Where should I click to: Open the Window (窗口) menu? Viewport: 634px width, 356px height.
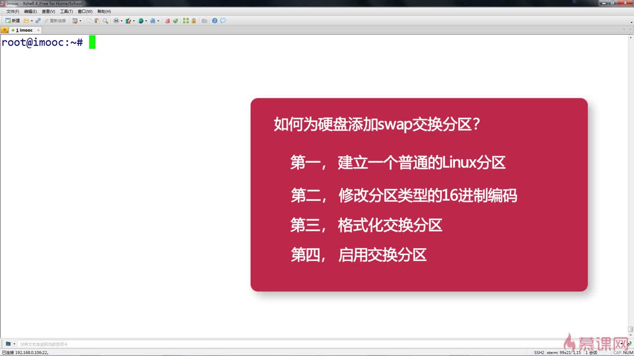(x=85, y=11)
